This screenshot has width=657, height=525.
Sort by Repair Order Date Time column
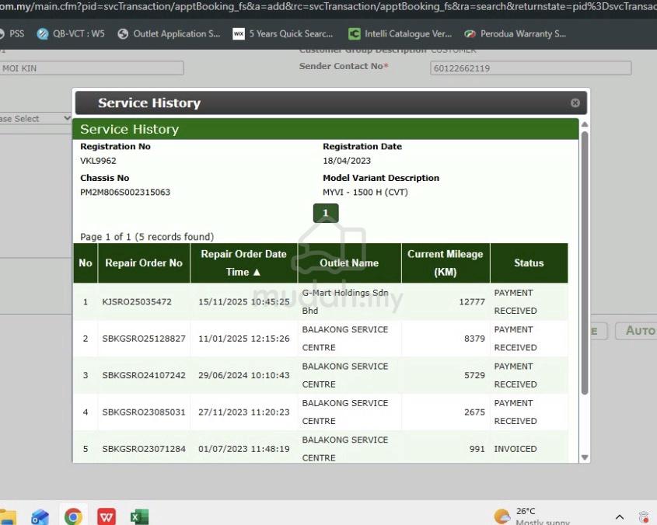(243, 263)
